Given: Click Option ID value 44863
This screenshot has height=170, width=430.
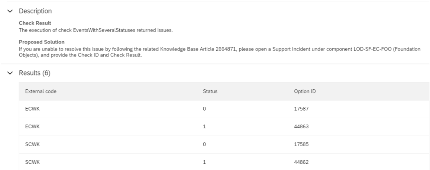Looking at the screenshot, I should click(301, 127).
